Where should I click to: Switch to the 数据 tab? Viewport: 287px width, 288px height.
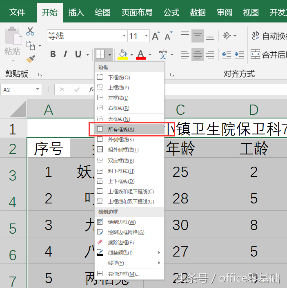click(x=198, y=13)
